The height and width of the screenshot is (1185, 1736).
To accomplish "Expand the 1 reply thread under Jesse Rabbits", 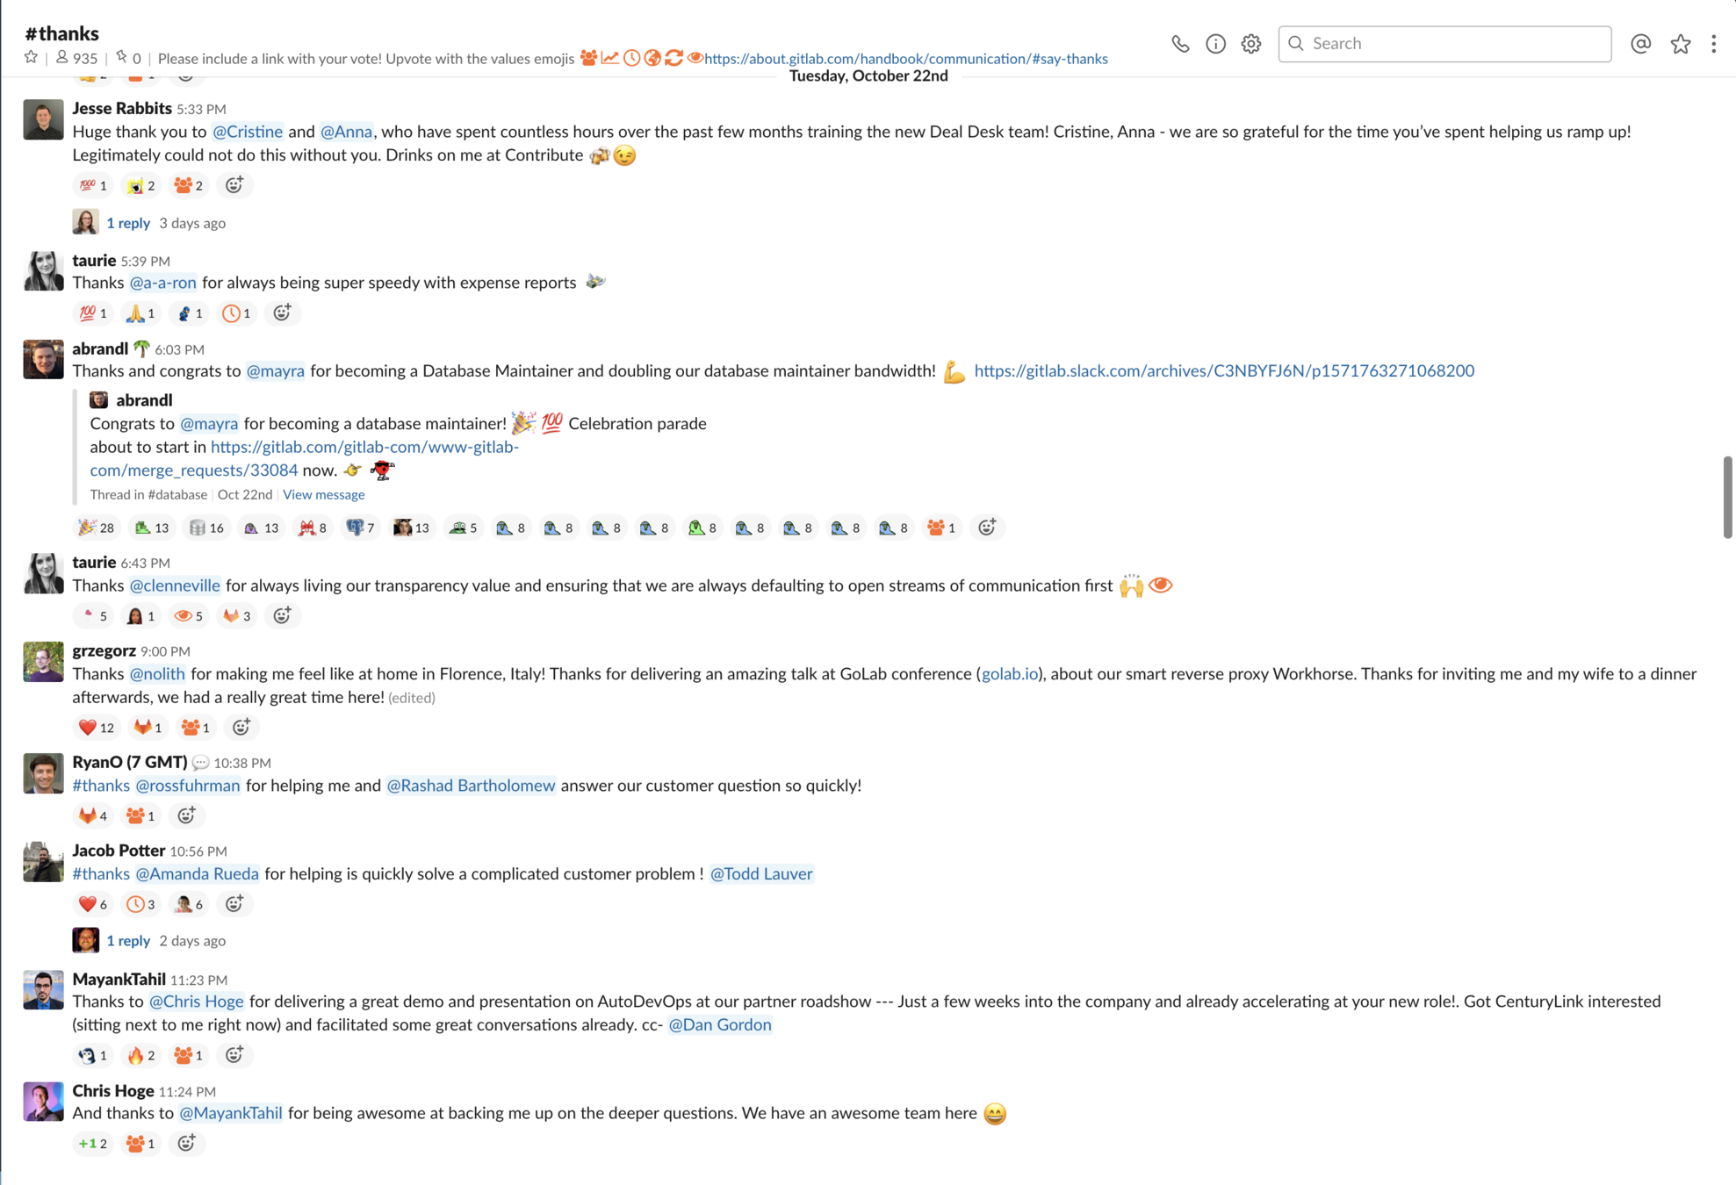I will click(128, 223).
